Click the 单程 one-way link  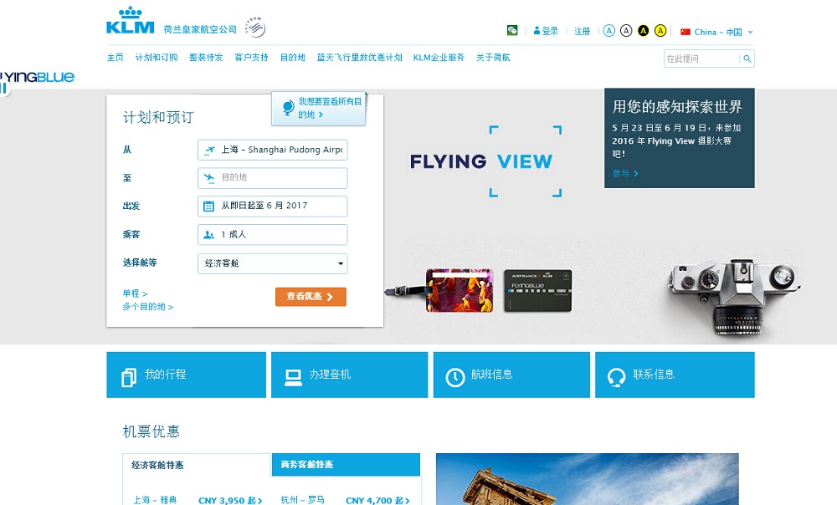click(135, 293)
